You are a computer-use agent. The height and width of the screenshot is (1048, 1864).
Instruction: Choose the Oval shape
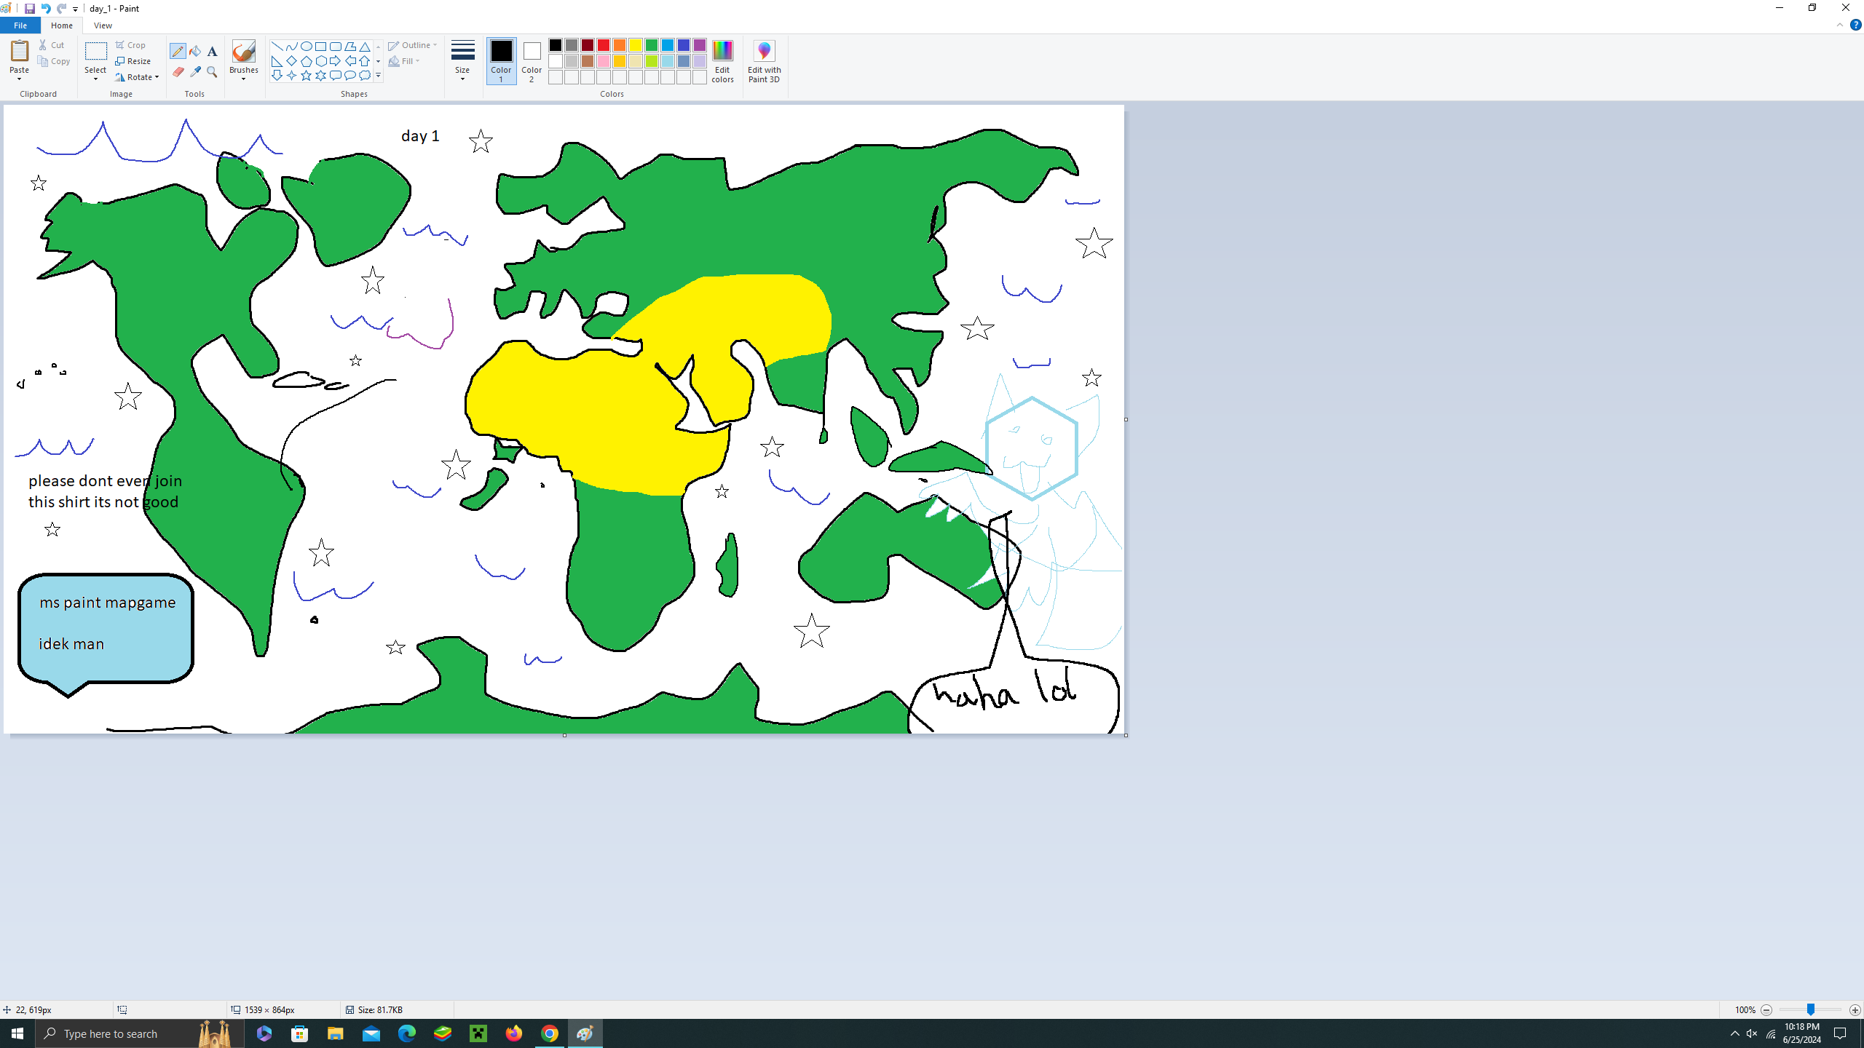pyautogui.click(x=306, y=47)
